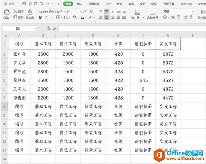Expand borders style dropdown arrow

click(x=61, y=17)
